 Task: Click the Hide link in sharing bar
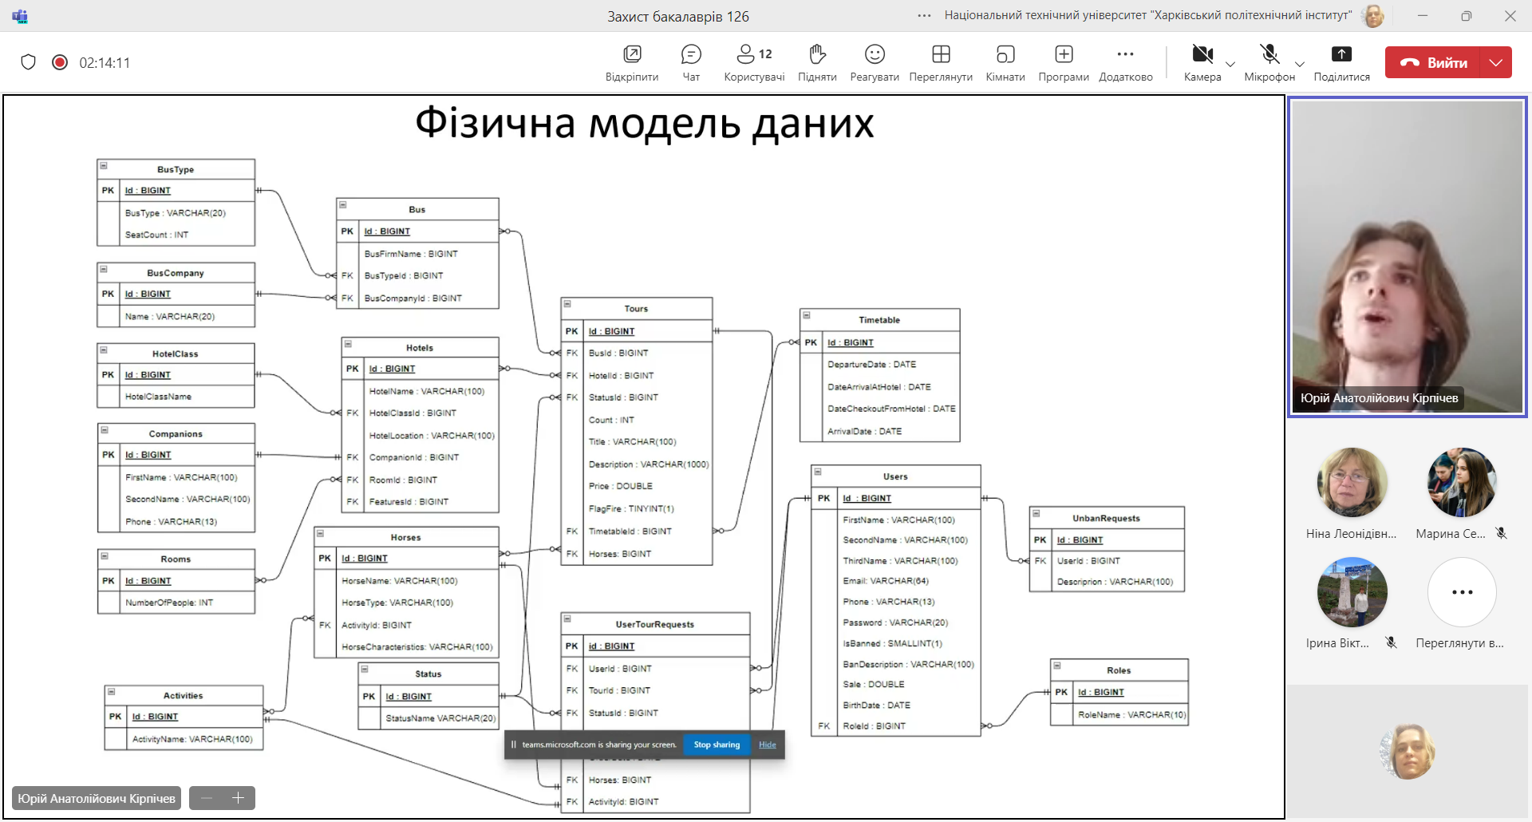pos(768,745)
